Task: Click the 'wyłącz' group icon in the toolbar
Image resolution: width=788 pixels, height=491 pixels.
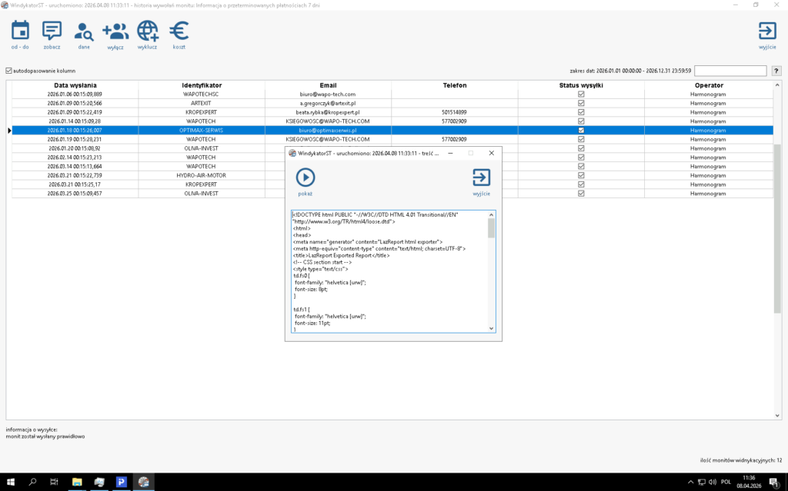Action: [x=115, y=32]
